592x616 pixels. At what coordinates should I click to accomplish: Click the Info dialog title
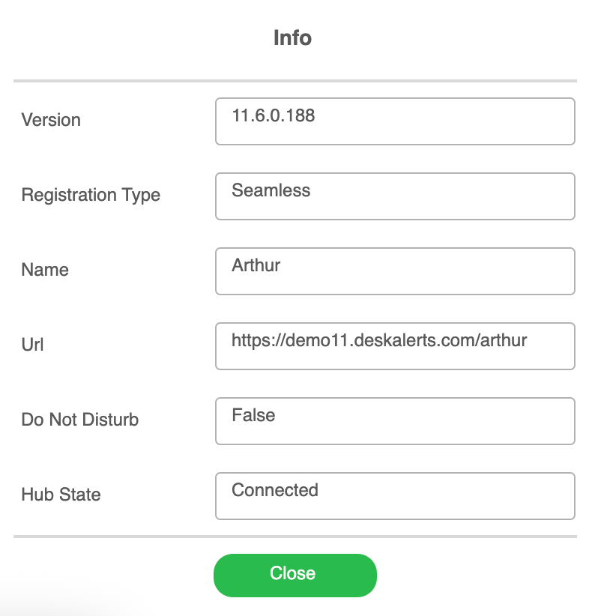coord(292,37)
